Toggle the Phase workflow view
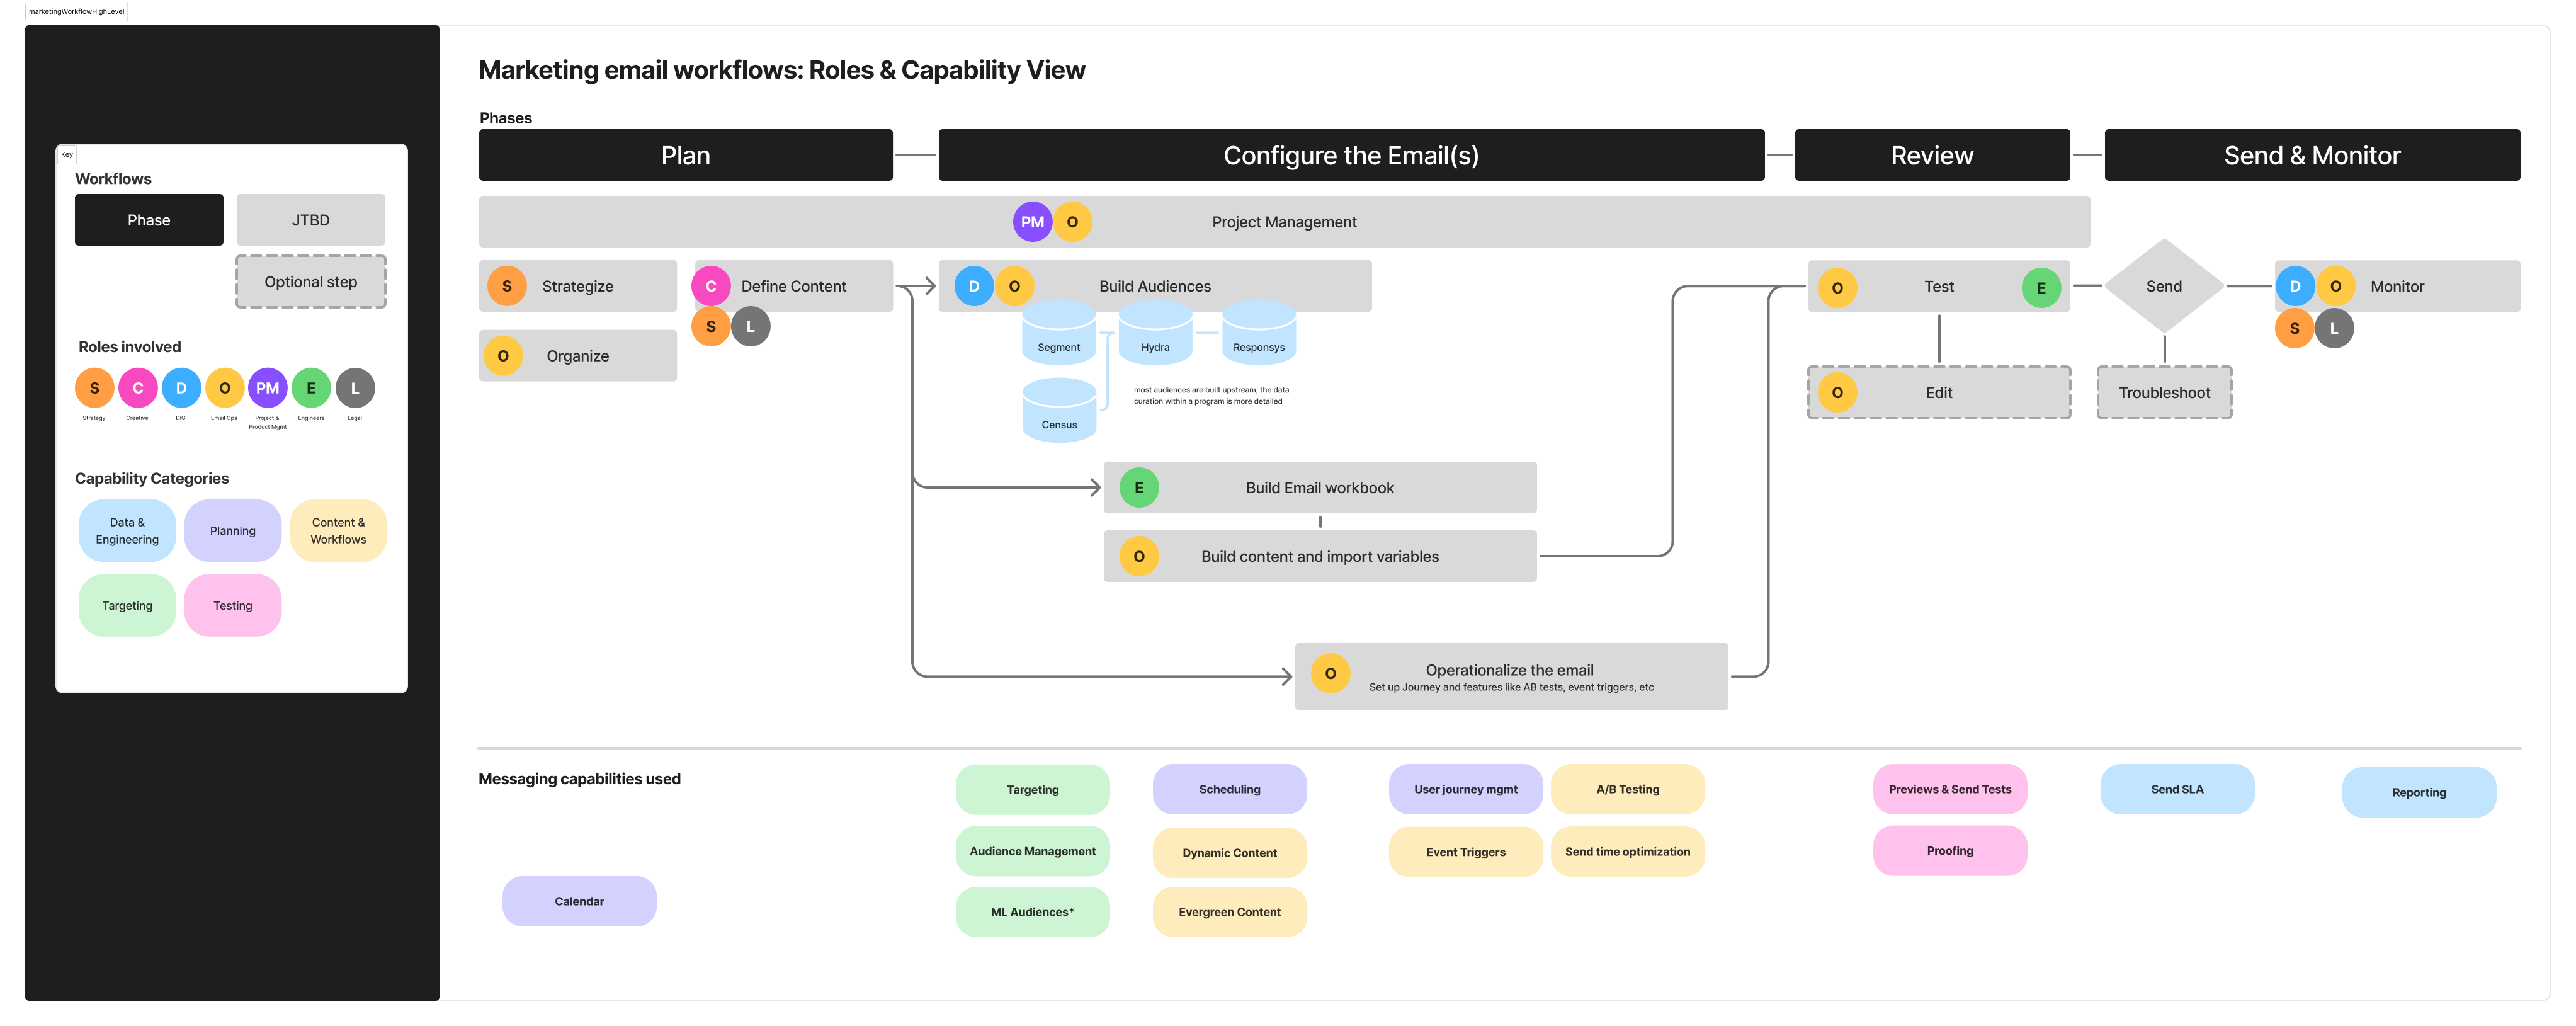 pos(149,219)
